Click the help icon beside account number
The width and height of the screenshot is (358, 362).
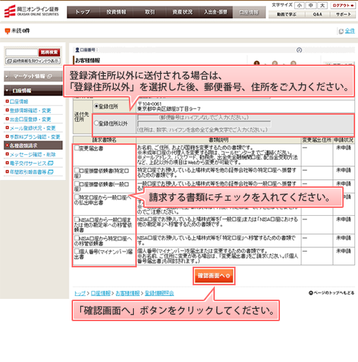click(x=299, y=50)
